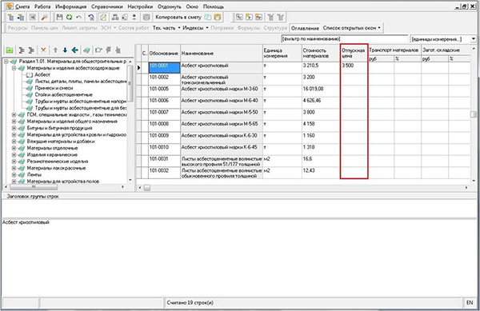Click the dark blue down arrow icon
Screen dimensions: 480x311
[65, 50]
